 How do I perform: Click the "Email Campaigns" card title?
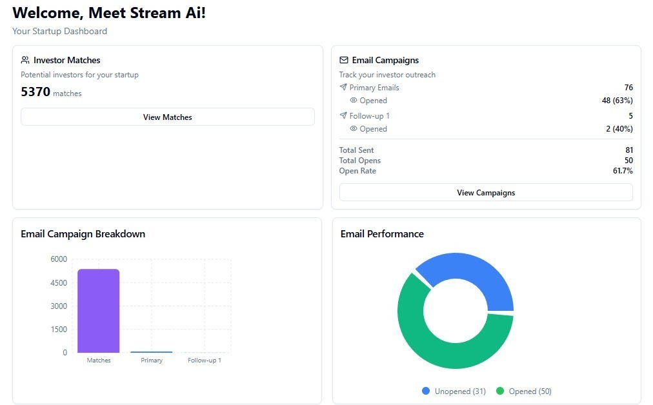[385, 60]
